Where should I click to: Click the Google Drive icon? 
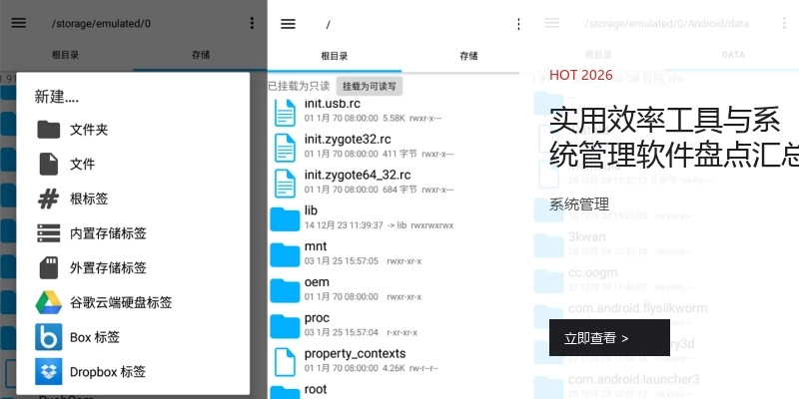pos(48,302)
